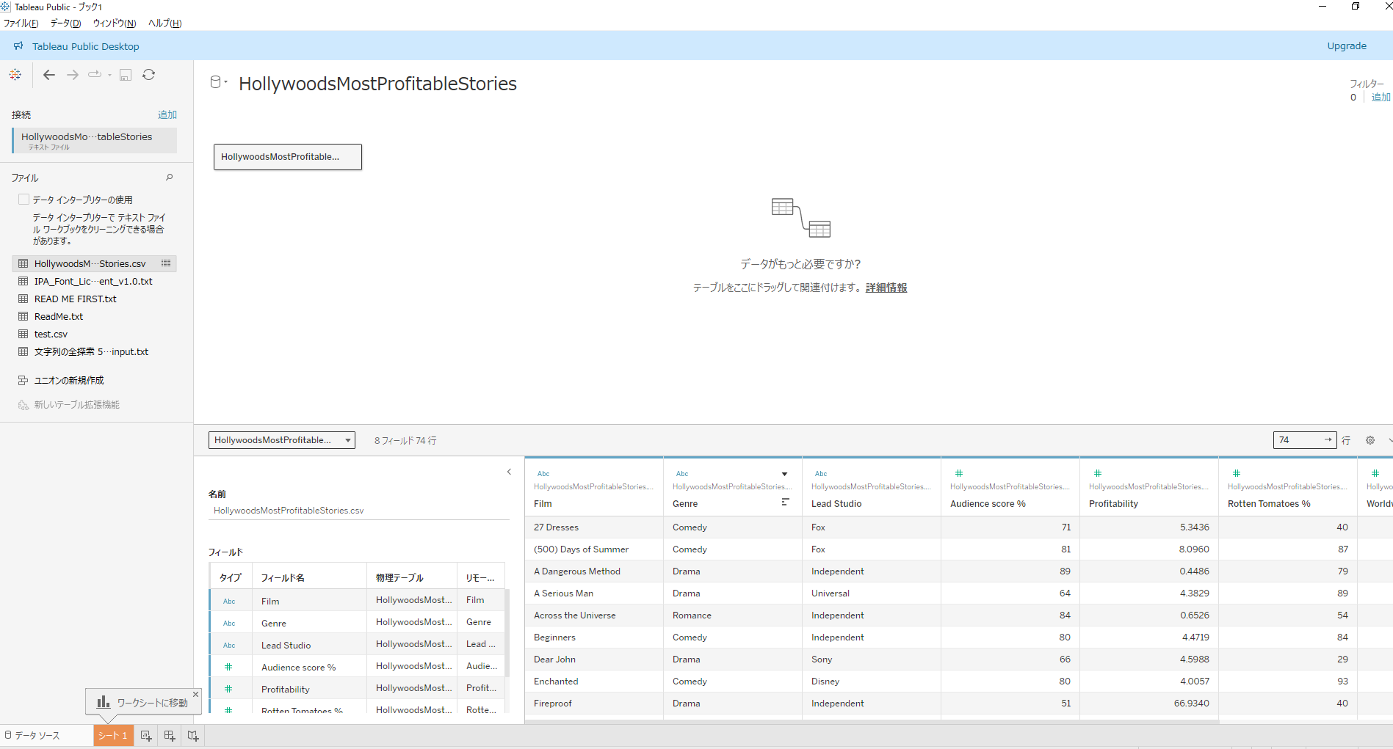Click 新しいテーブル拡張機能 option
This screenshot has width=1393, height=749.
click(76, 404)
